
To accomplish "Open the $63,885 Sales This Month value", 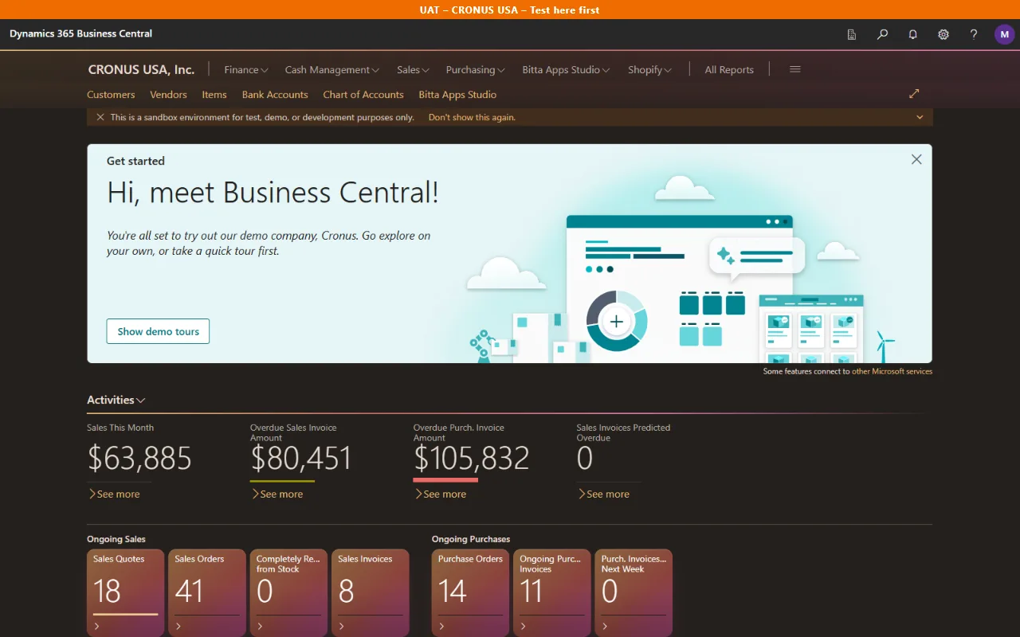I will click(x=139, y=458).
